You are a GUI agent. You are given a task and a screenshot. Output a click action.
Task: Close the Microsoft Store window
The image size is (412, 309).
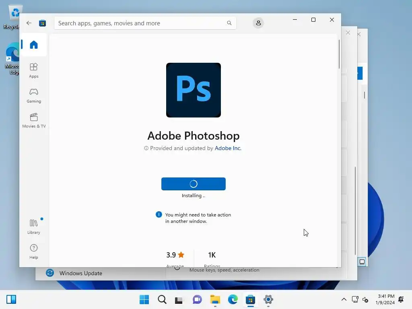[332, 20]
